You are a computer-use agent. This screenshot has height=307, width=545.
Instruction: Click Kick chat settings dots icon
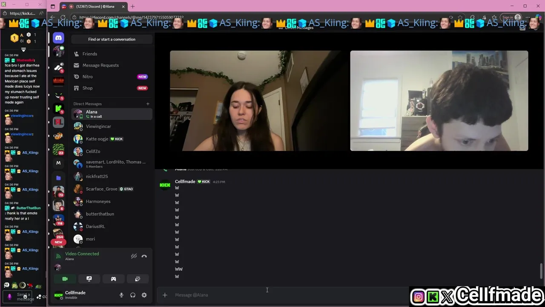[39, 297]
